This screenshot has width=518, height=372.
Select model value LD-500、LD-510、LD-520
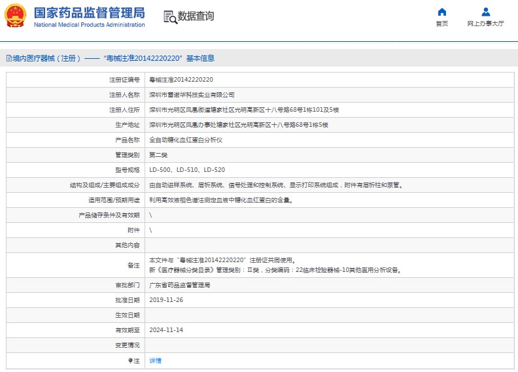tap(187, 170)
